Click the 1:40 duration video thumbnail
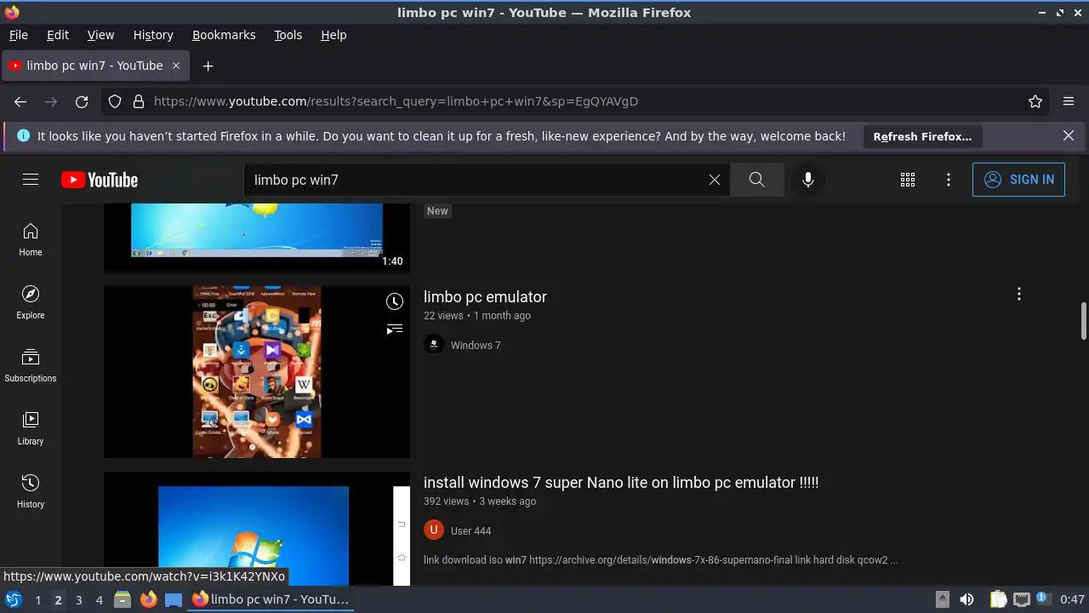The width and height of the screenshot is (1089, 613). pyautogui.click(x=257, y=238)
